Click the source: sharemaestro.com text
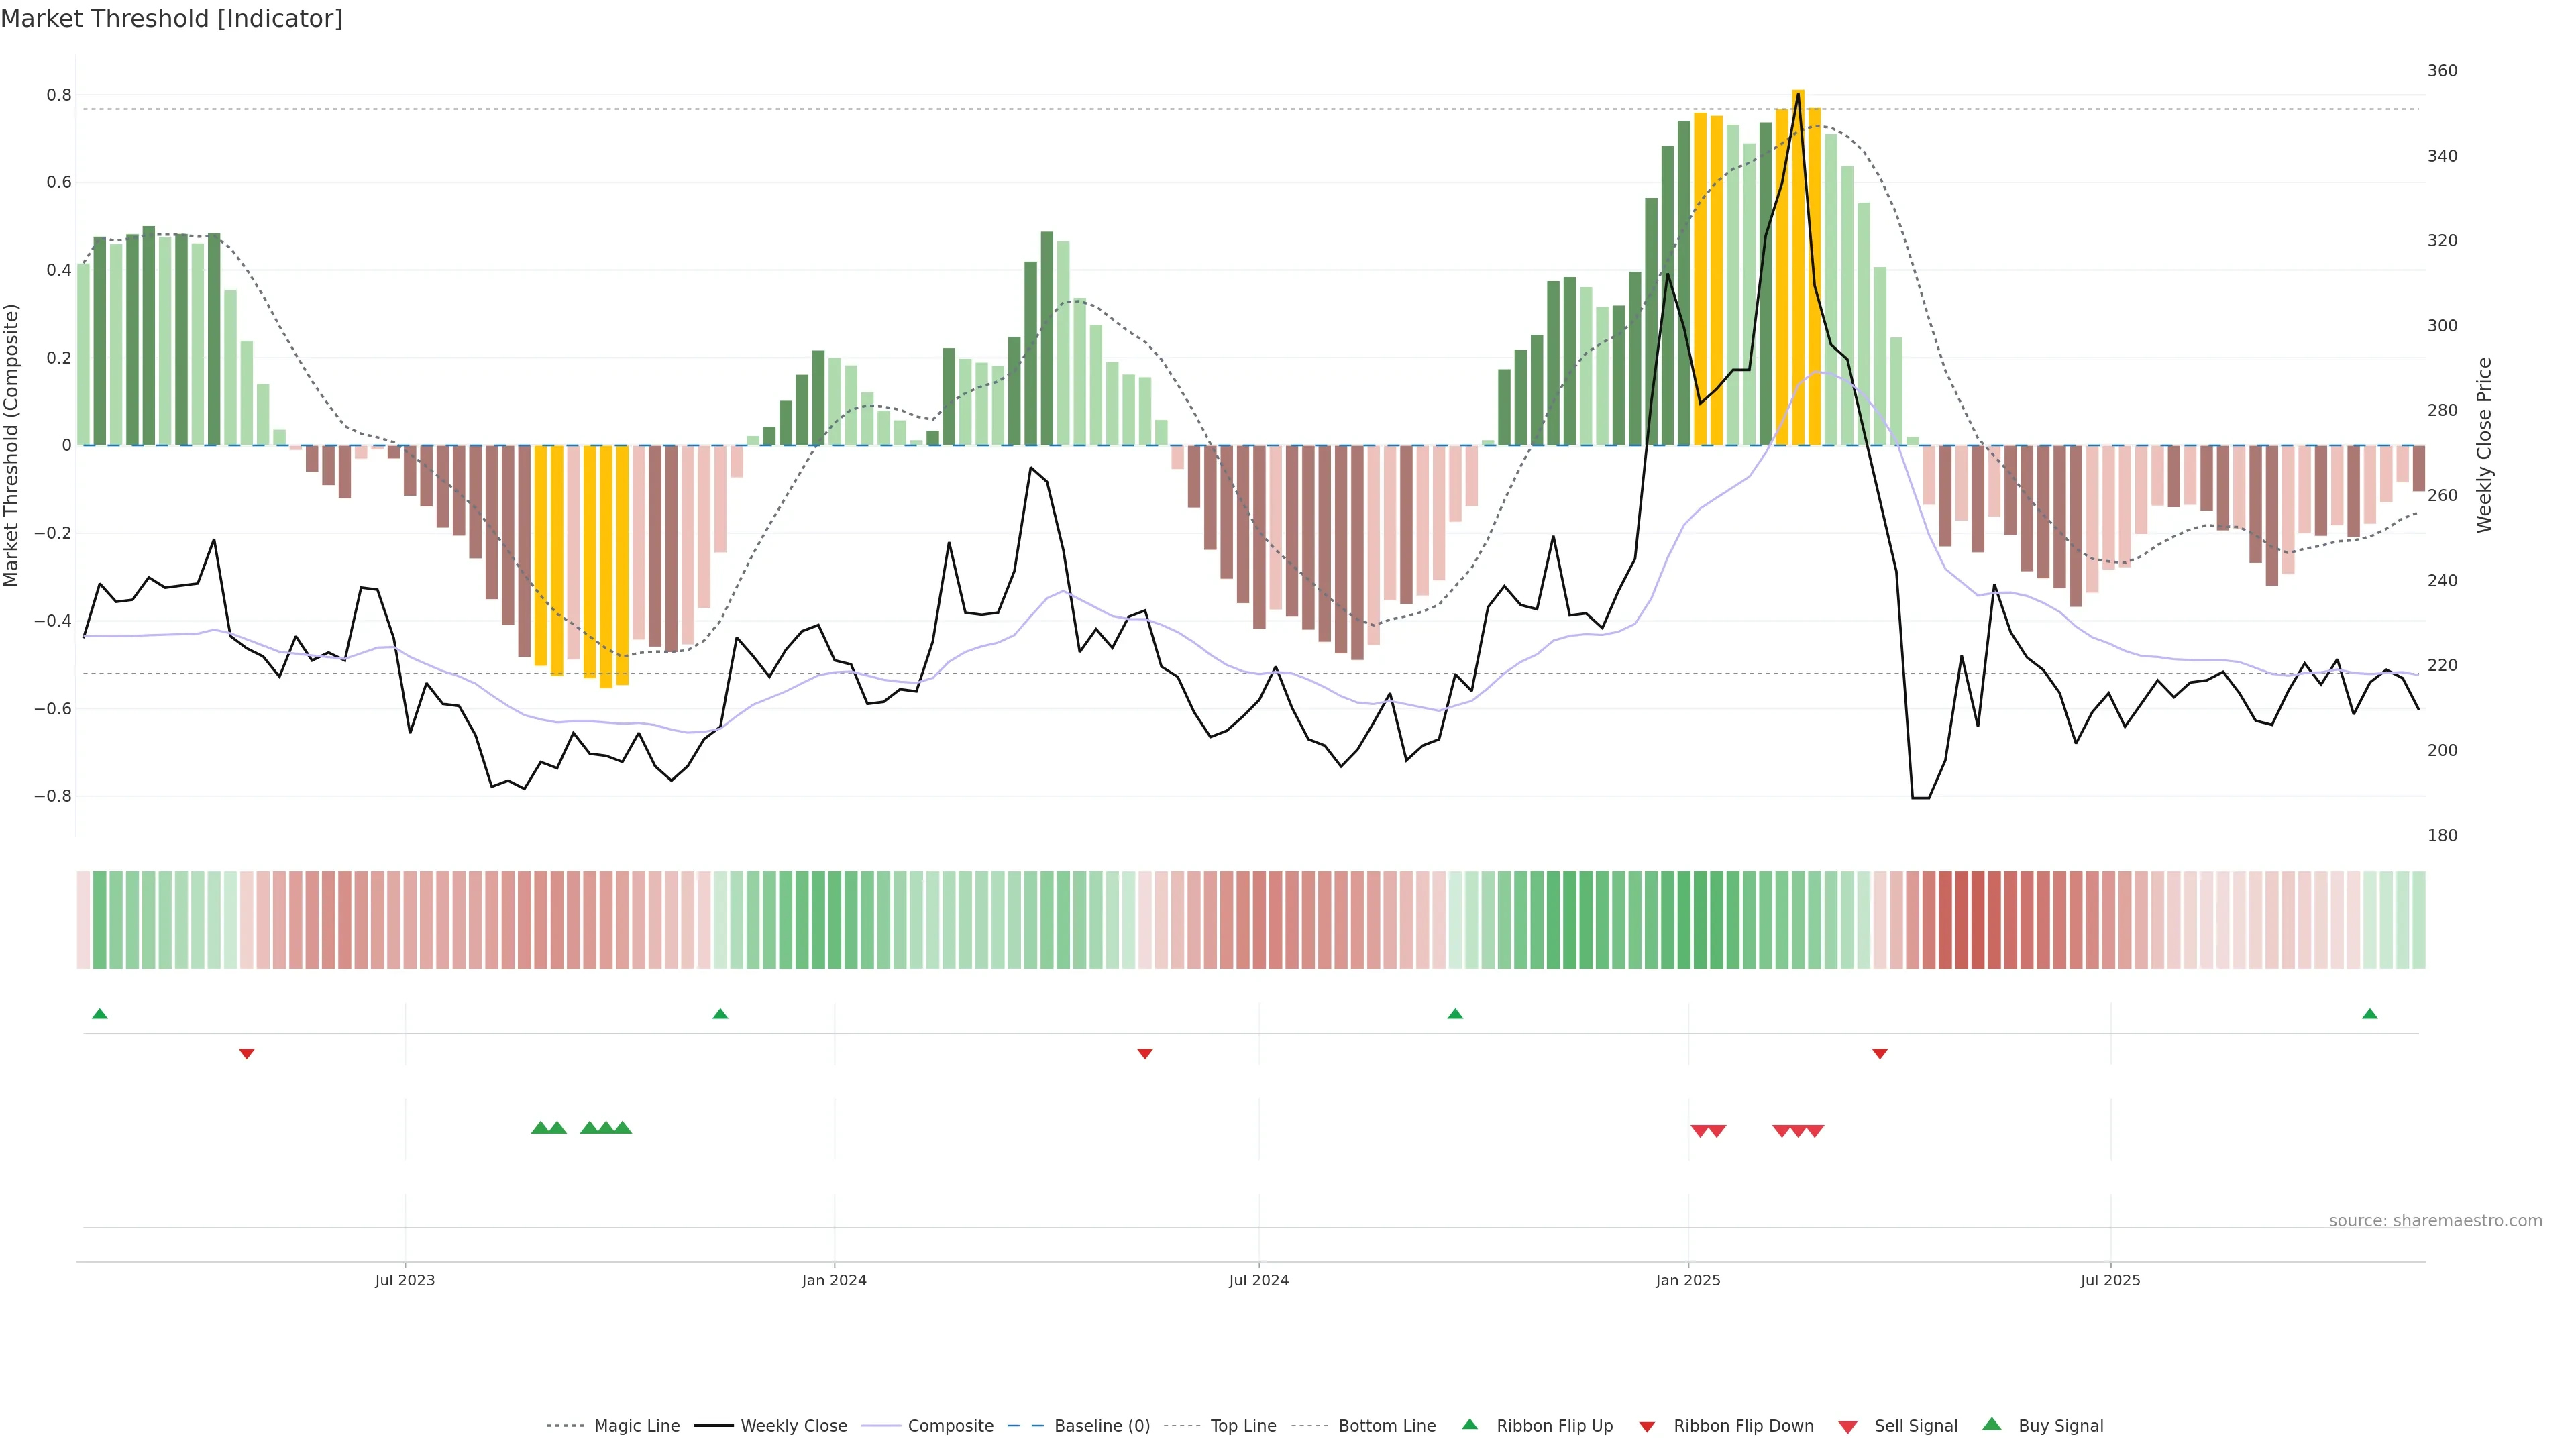 click(2435, 1220)
